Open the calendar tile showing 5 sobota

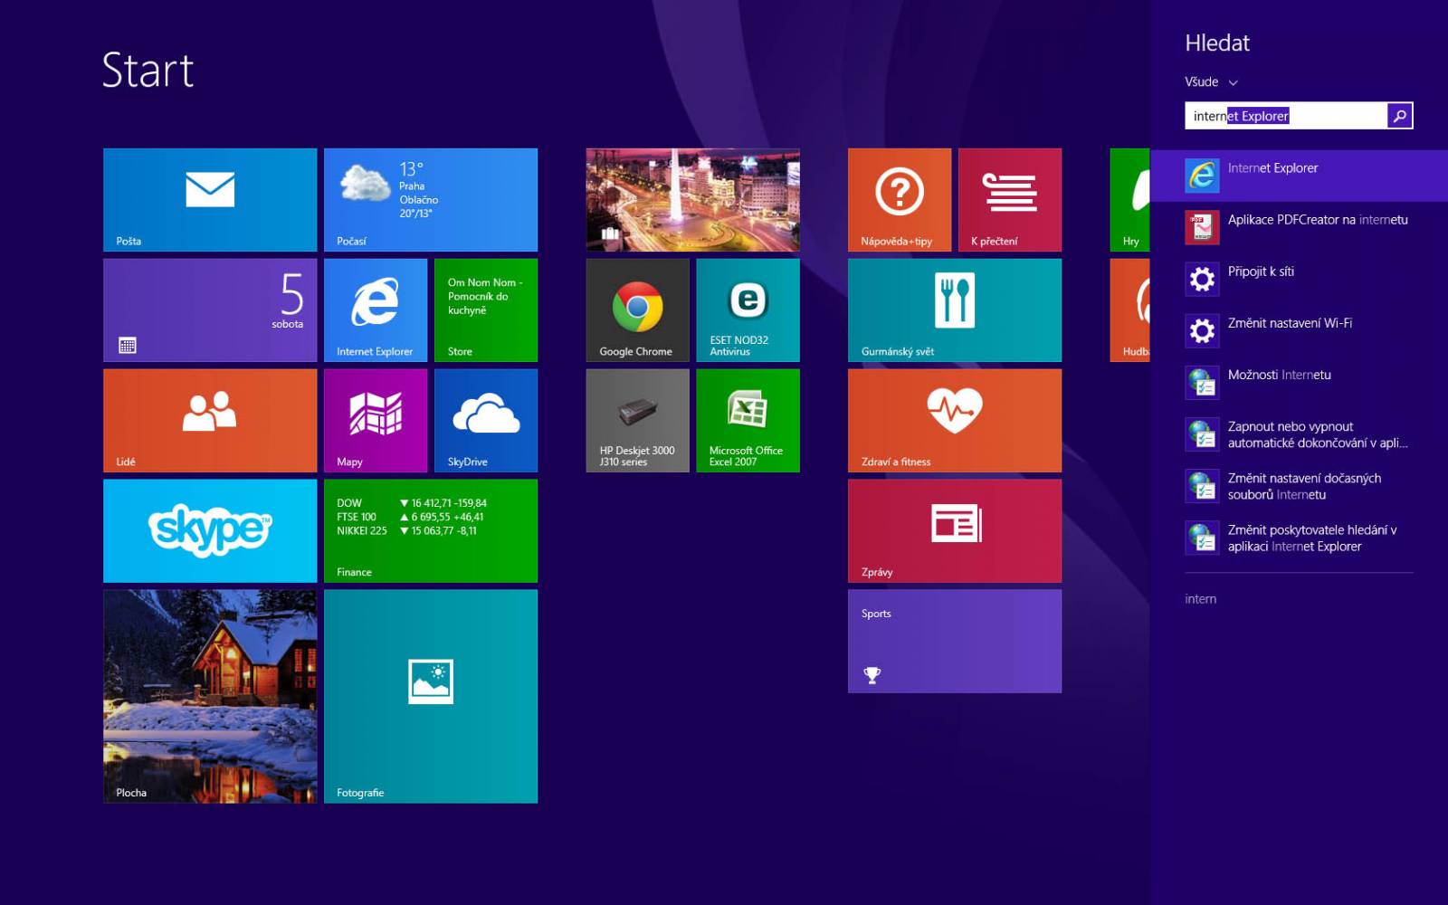[210, 310]
